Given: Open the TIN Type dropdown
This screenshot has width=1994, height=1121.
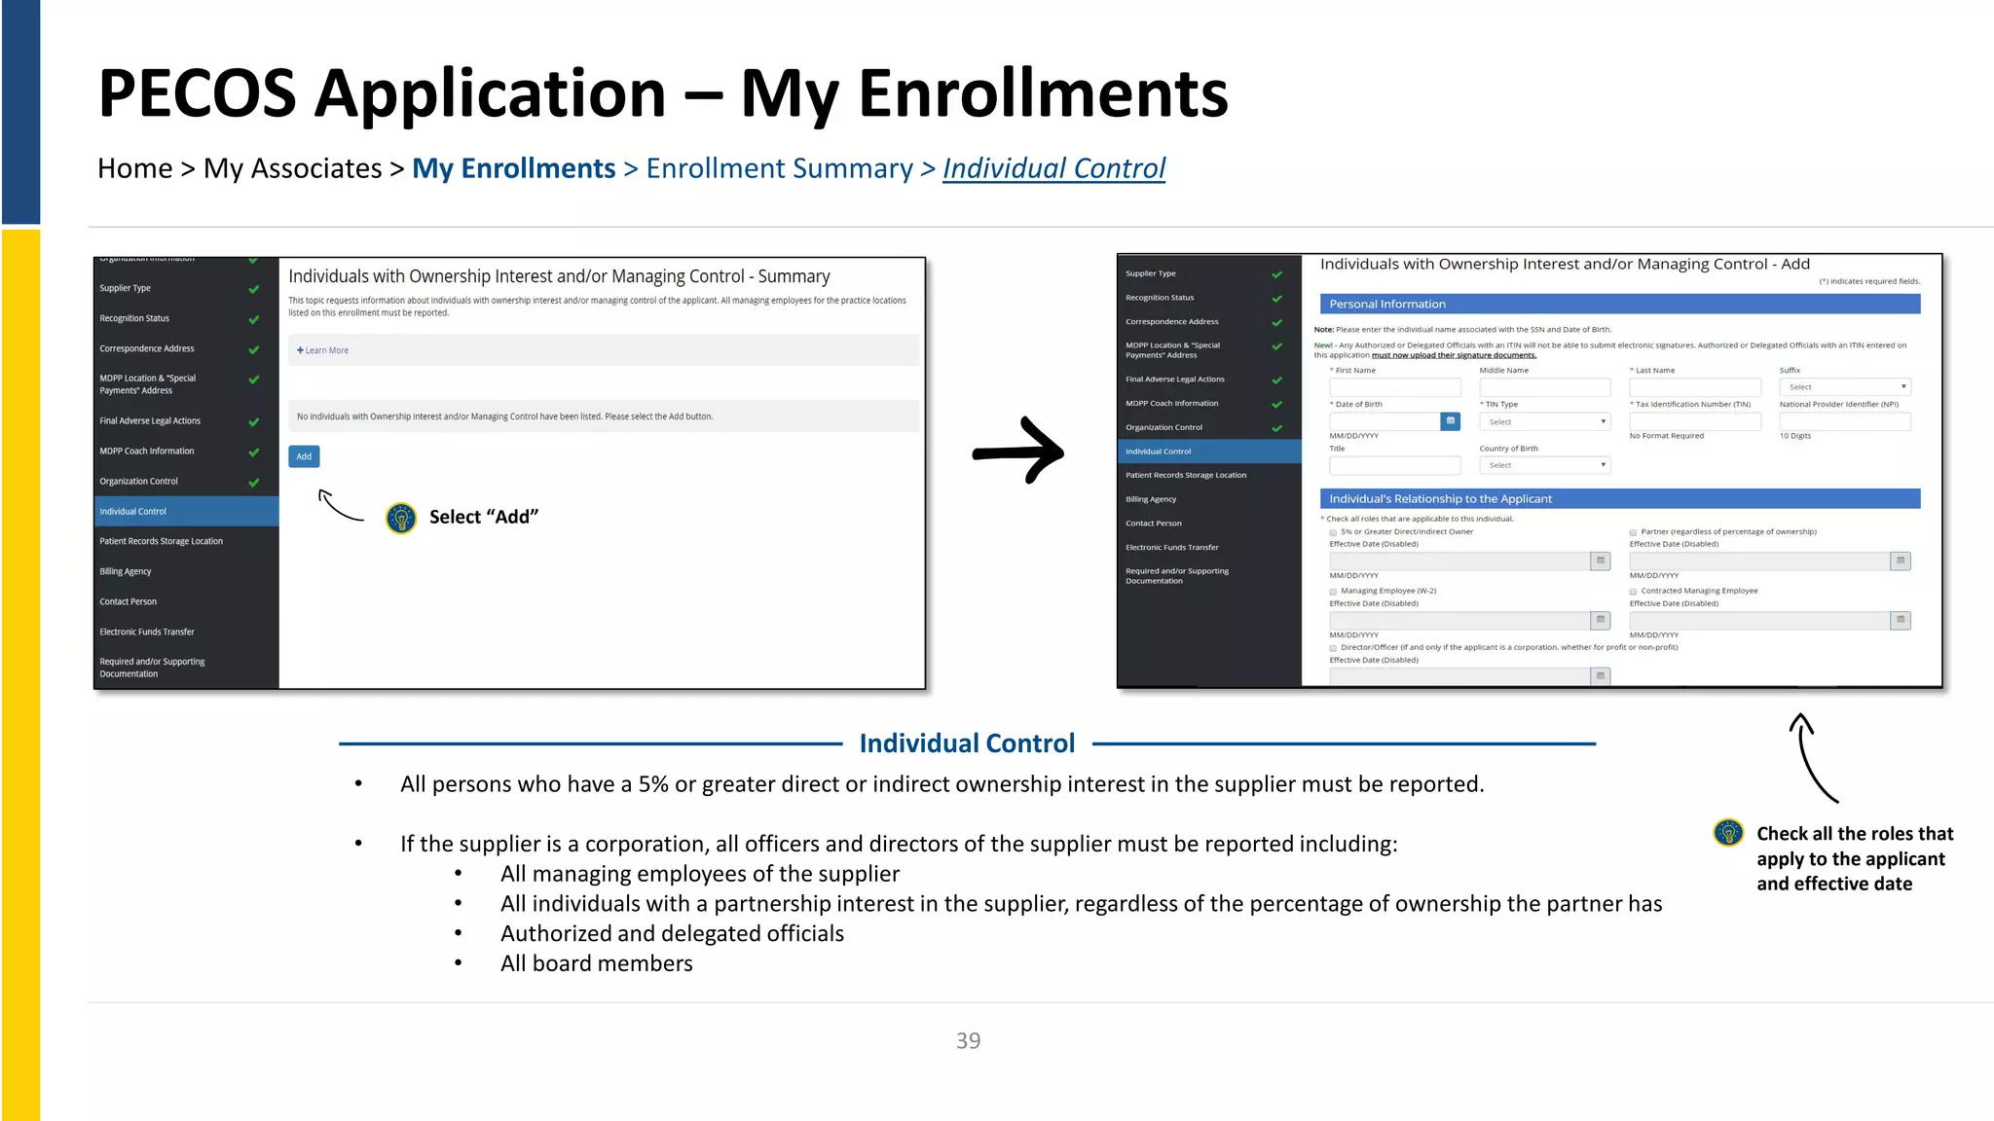Looking at the screenshot, I should coord(1545,421).
